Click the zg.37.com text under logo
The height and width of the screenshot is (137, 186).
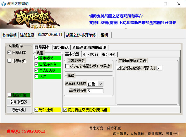coord(43,26)
